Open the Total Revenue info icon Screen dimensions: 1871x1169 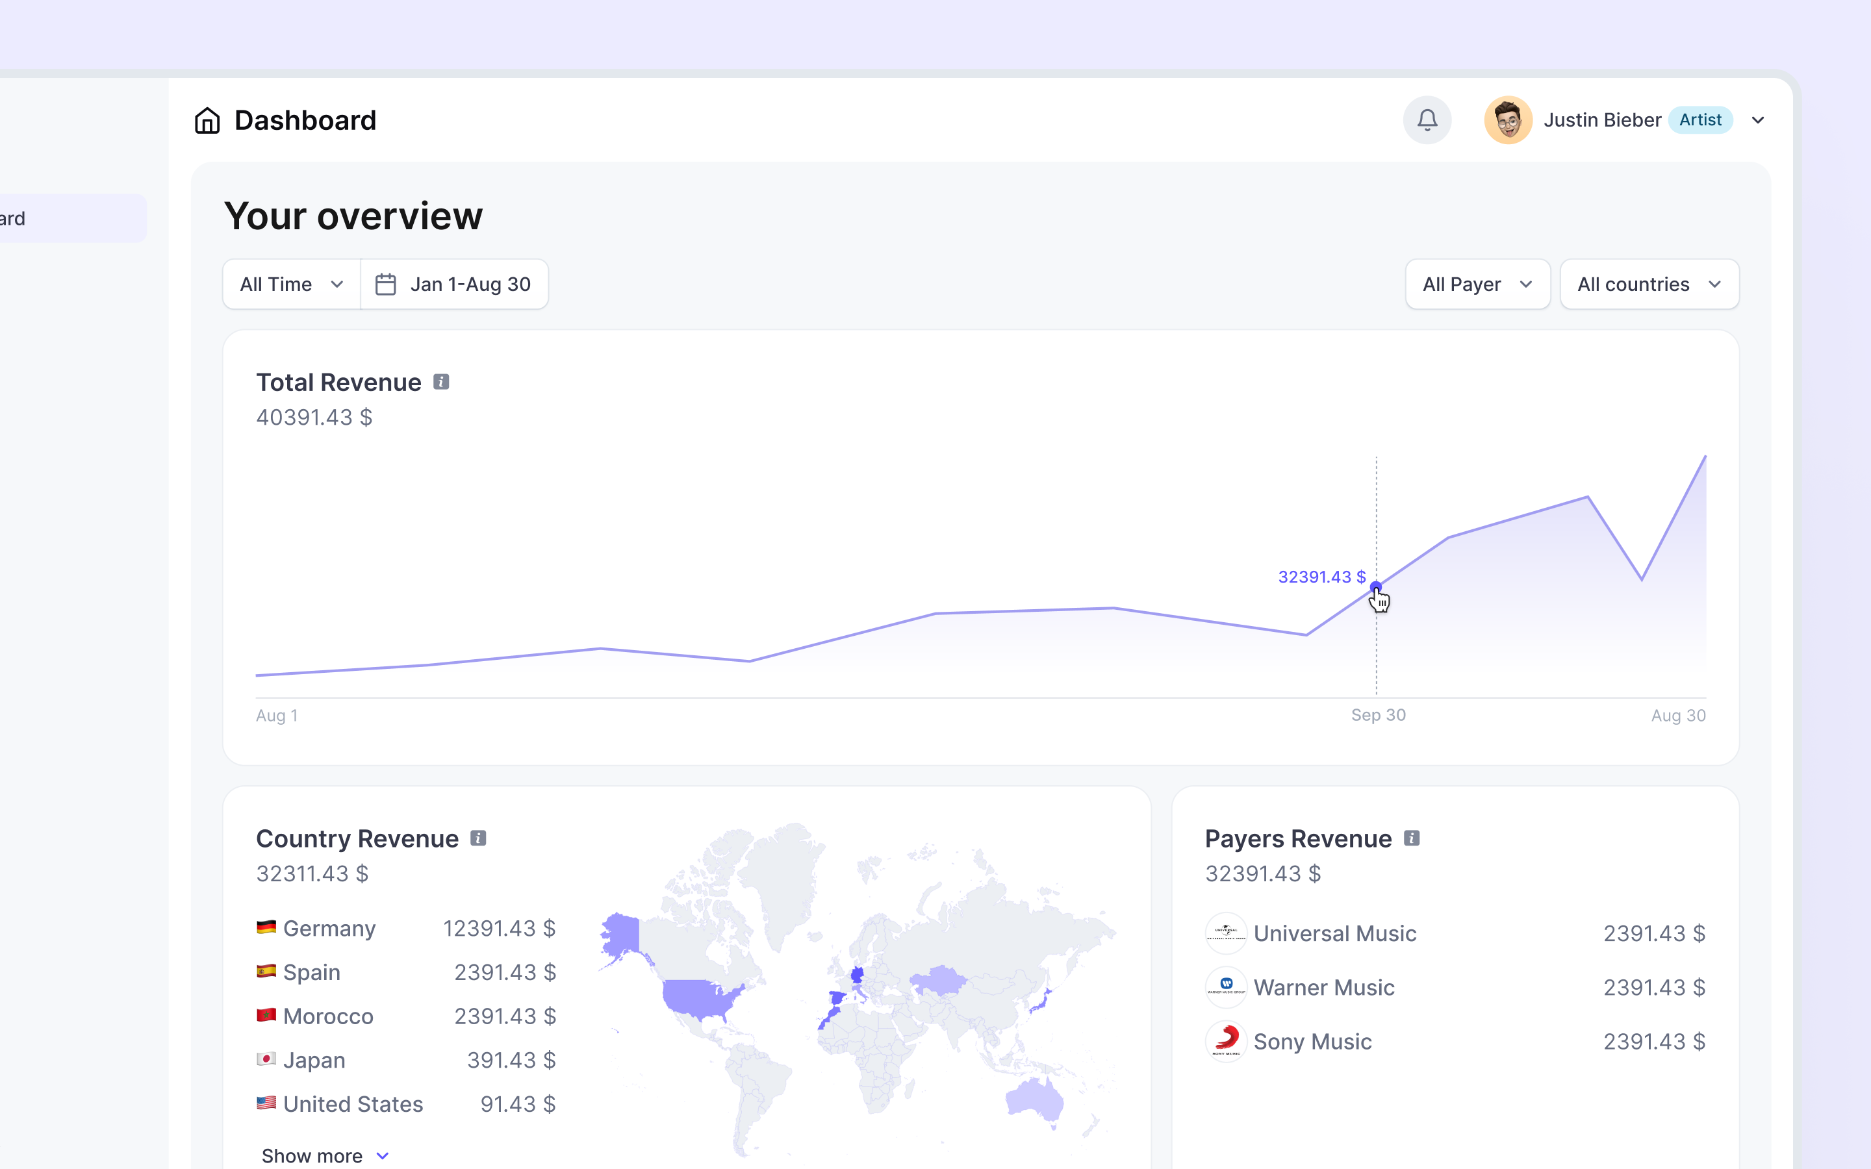point(440,382)
